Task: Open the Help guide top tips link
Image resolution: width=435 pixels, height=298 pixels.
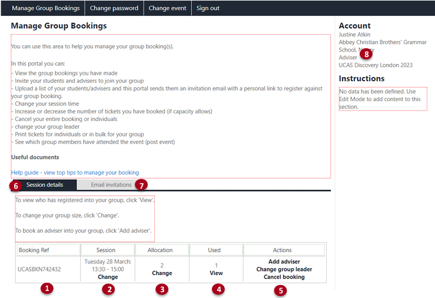Action: point(75,173)
